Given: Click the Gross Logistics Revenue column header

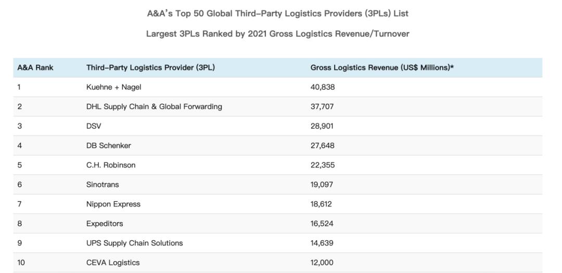Looking at the screenshot, I should tap(382, 67).
